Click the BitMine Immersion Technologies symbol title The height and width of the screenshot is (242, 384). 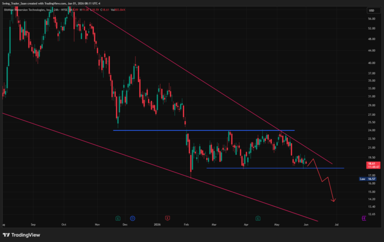24,10
